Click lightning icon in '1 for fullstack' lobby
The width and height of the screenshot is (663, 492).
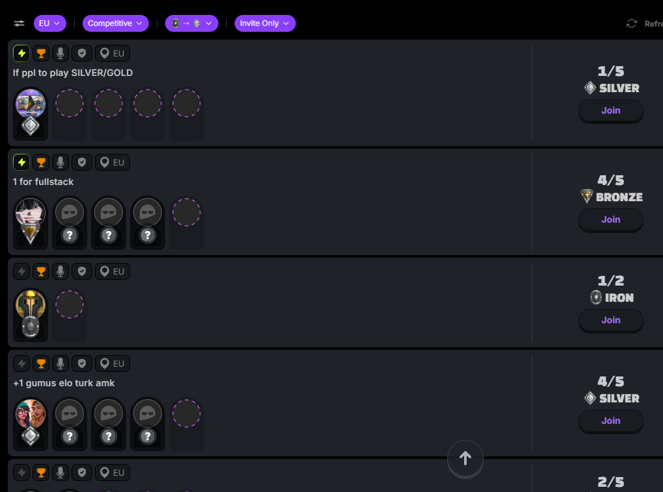(21, 162)
